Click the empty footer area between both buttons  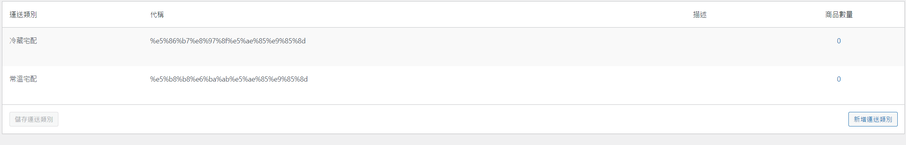(x=454, y=119)
